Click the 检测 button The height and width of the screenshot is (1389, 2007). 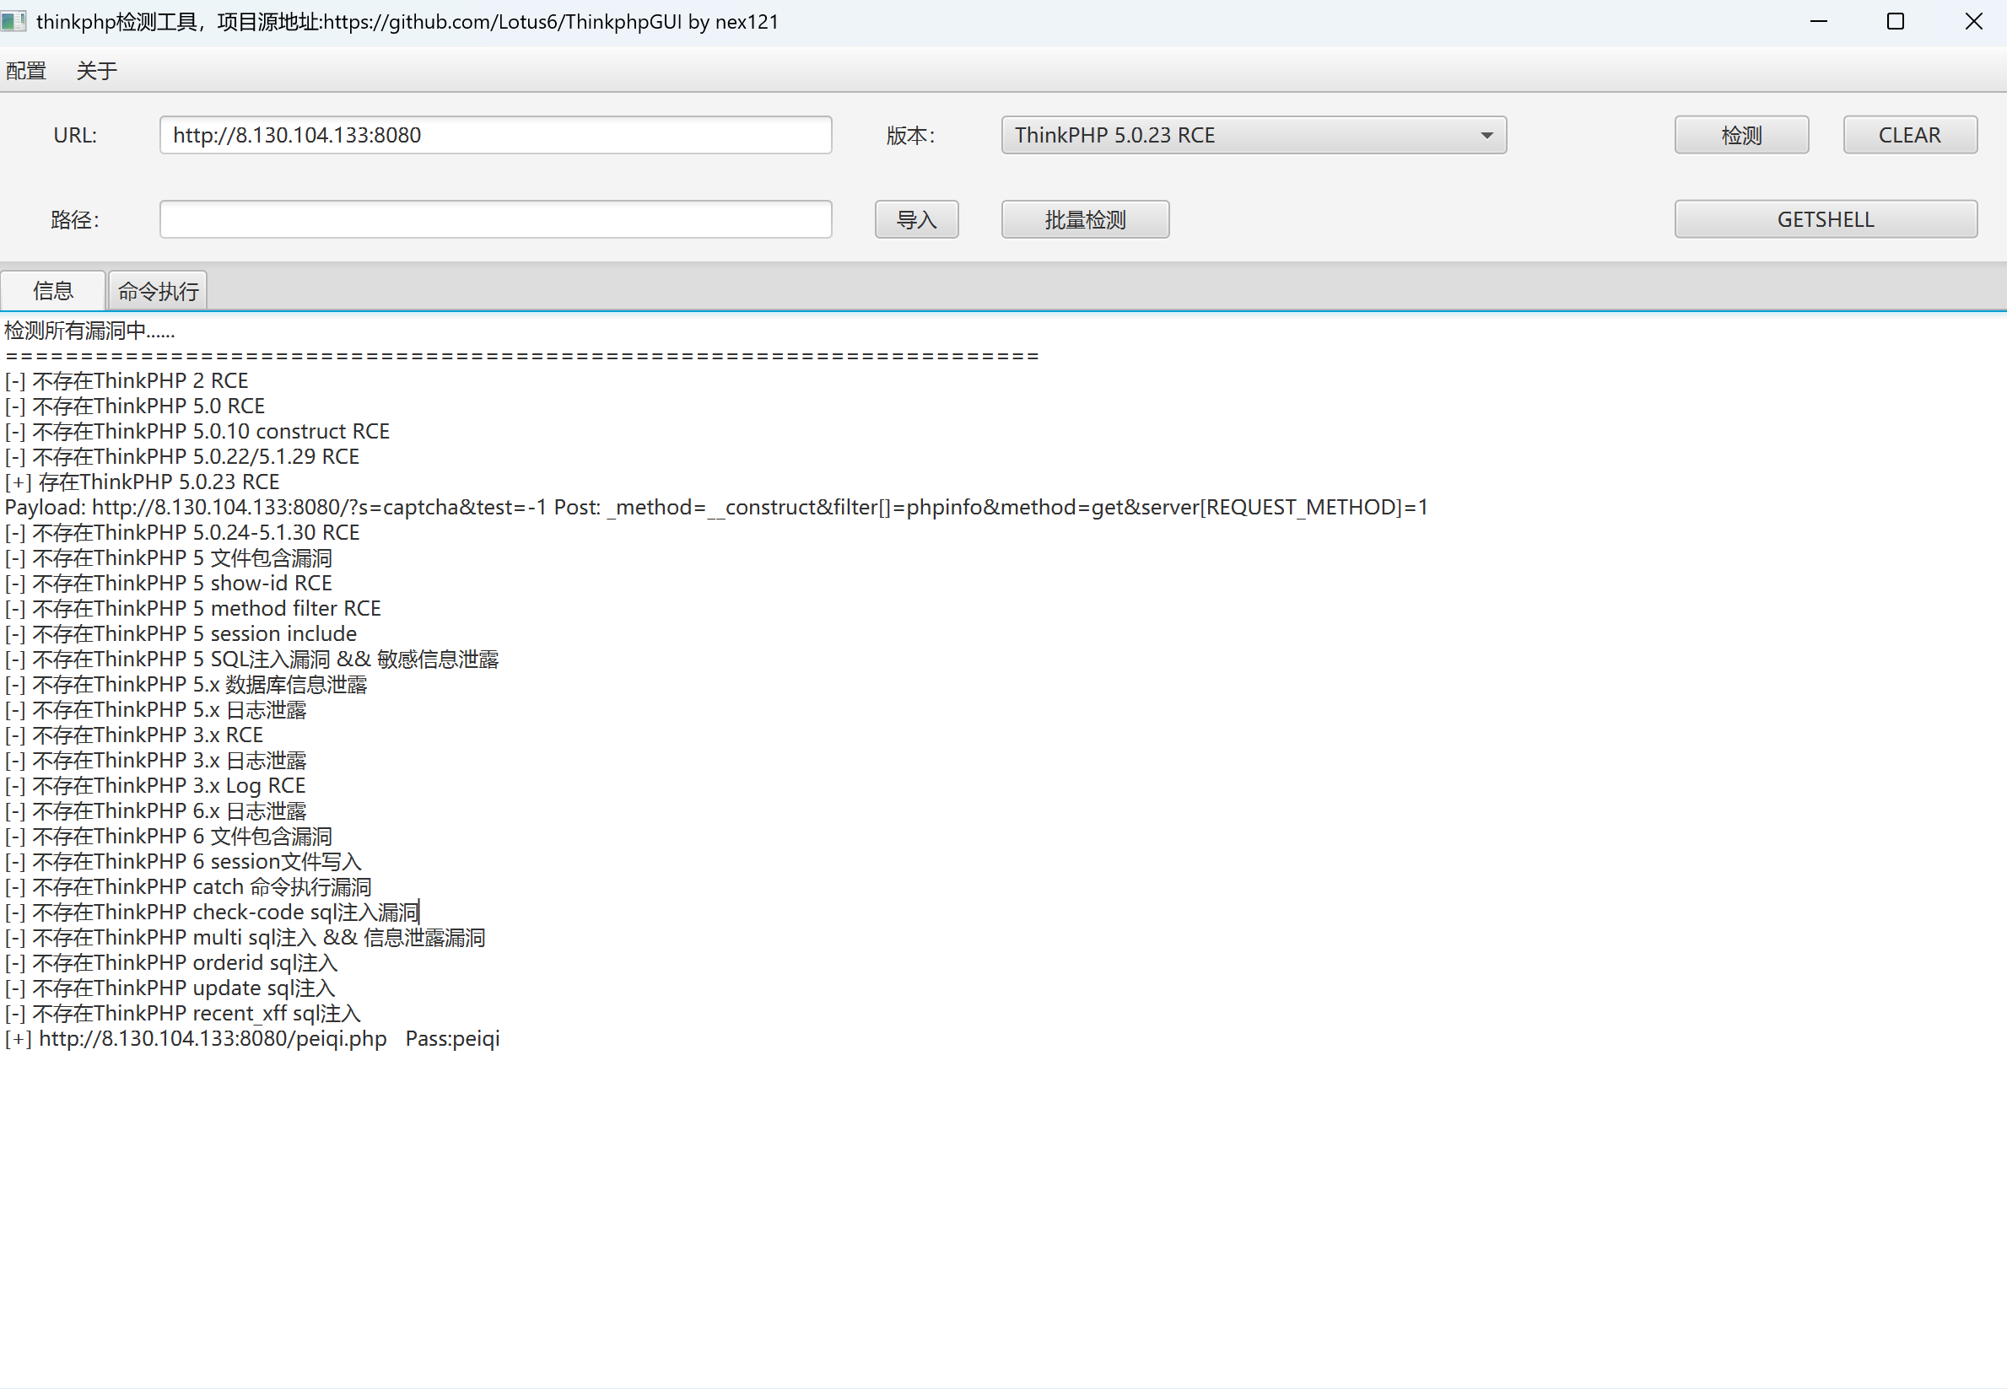[1740, 135]
